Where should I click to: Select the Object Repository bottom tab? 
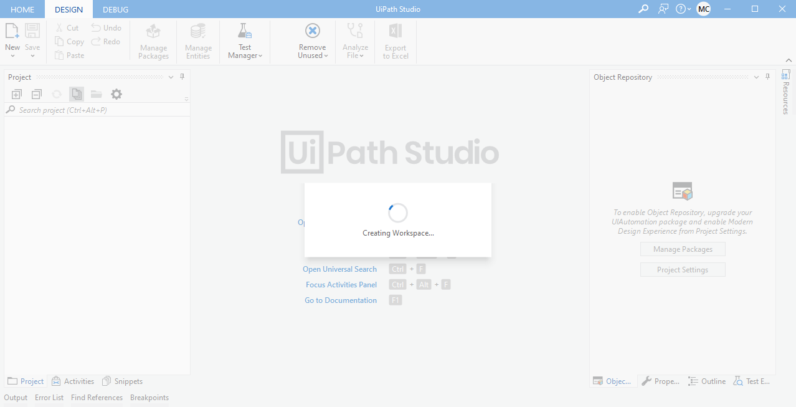click(x=613, y=381)
